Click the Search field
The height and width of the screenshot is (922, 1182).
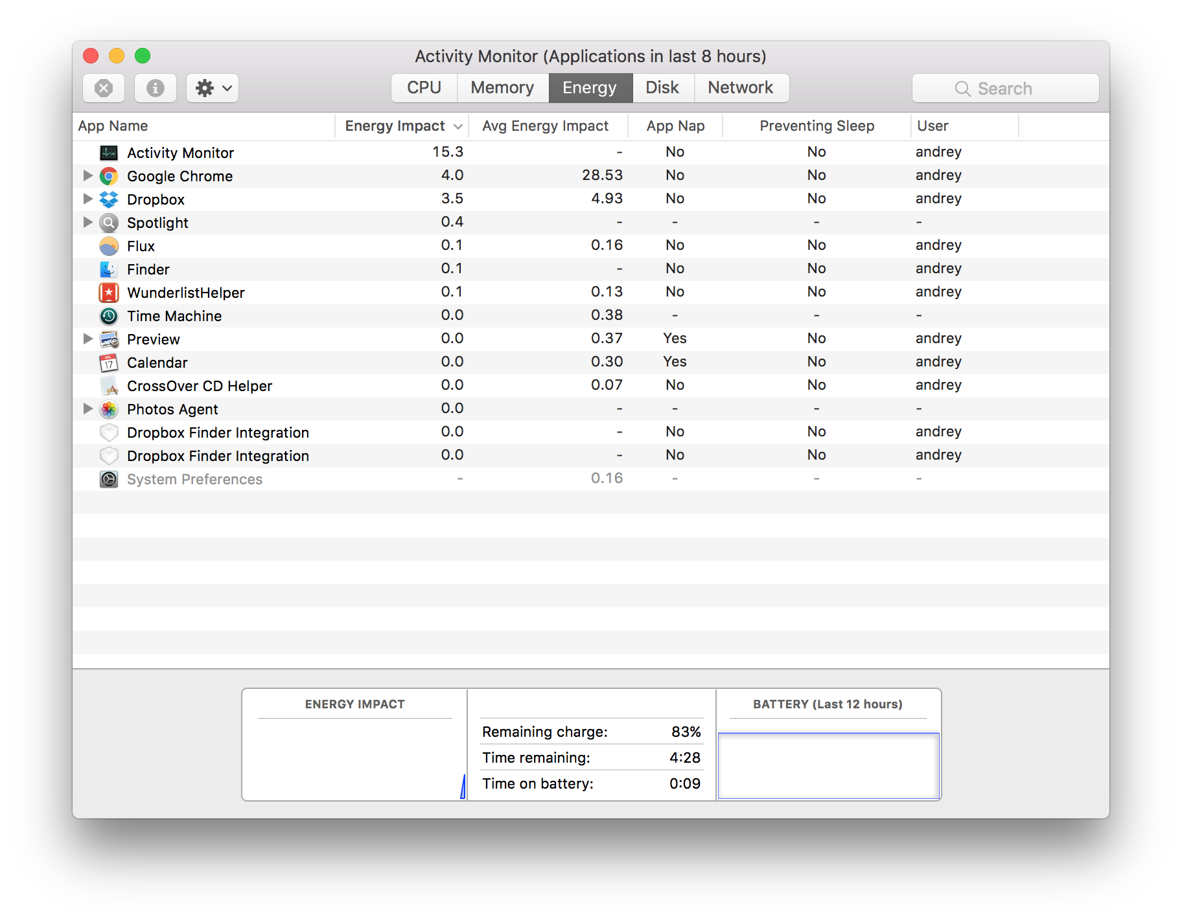click(x=1005, y=88)
